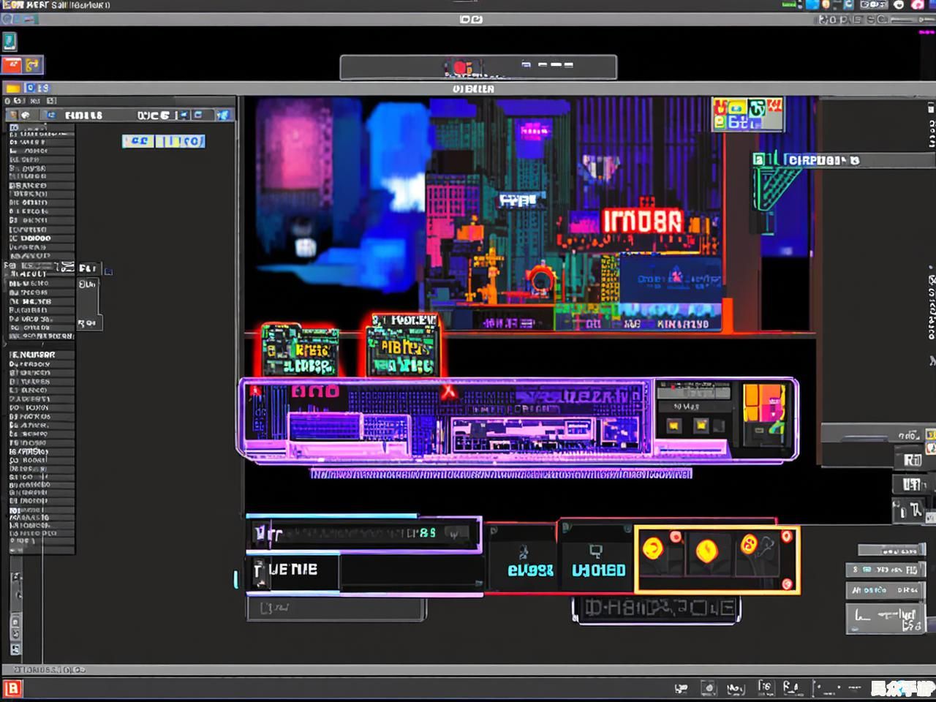Click the middle small button in the right-edge stack
936x702 pixels.
point(911,485)
